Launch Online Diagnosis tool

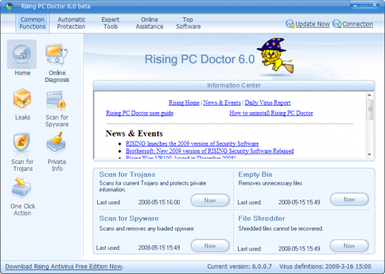coord(57,54)
